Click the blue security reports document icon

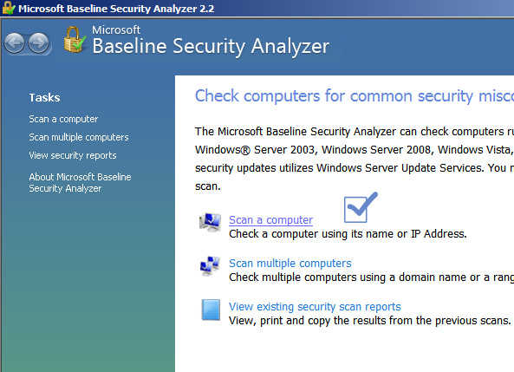(x=211, y=310)
